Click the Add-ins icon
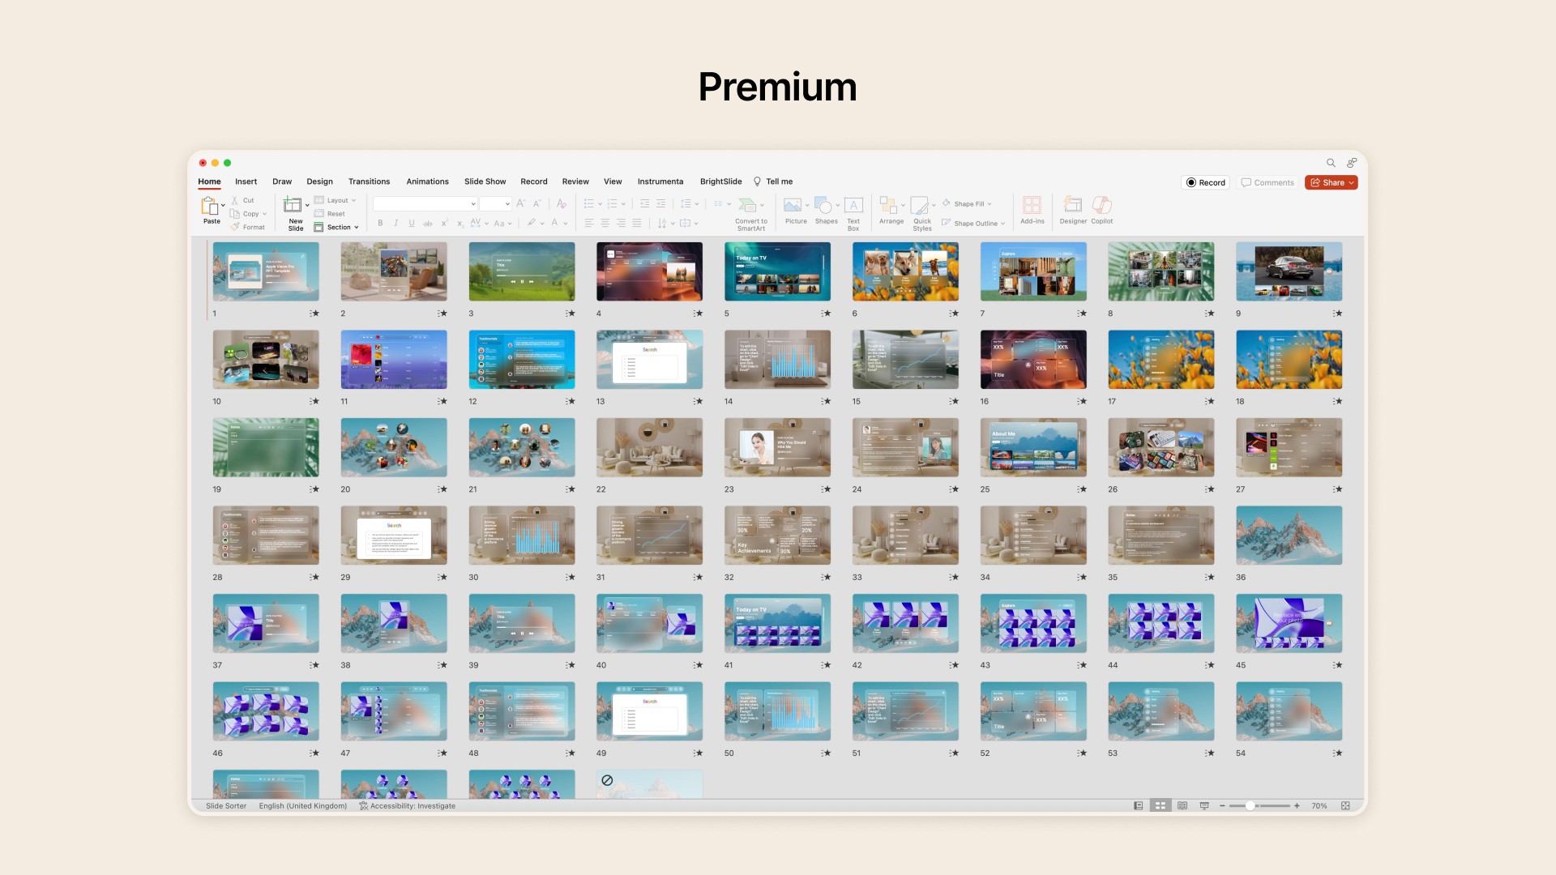The image size is (1556, 875). tap(1032, 205)
